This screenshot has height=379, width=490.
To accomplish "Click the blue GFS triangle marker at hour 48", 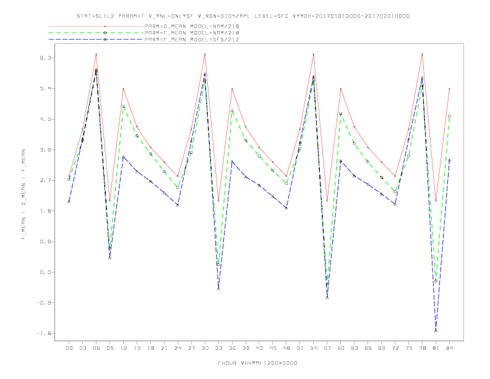I will [286, 208].
